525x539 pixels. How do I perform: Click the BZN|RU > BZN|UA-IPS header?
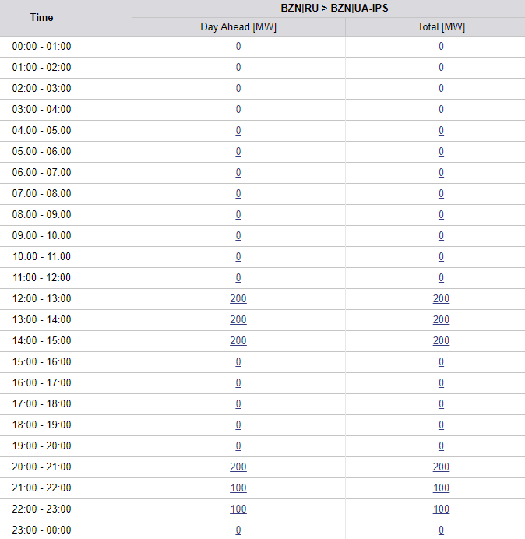click(x=334, y=9)
